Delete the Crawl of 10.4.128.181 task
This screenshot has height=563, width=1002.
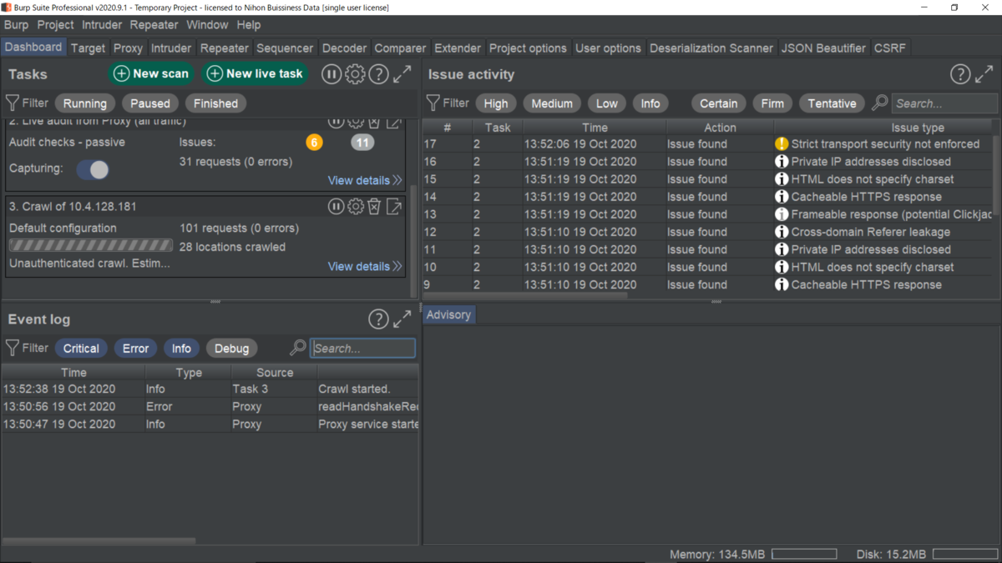[x=374, y=206]
